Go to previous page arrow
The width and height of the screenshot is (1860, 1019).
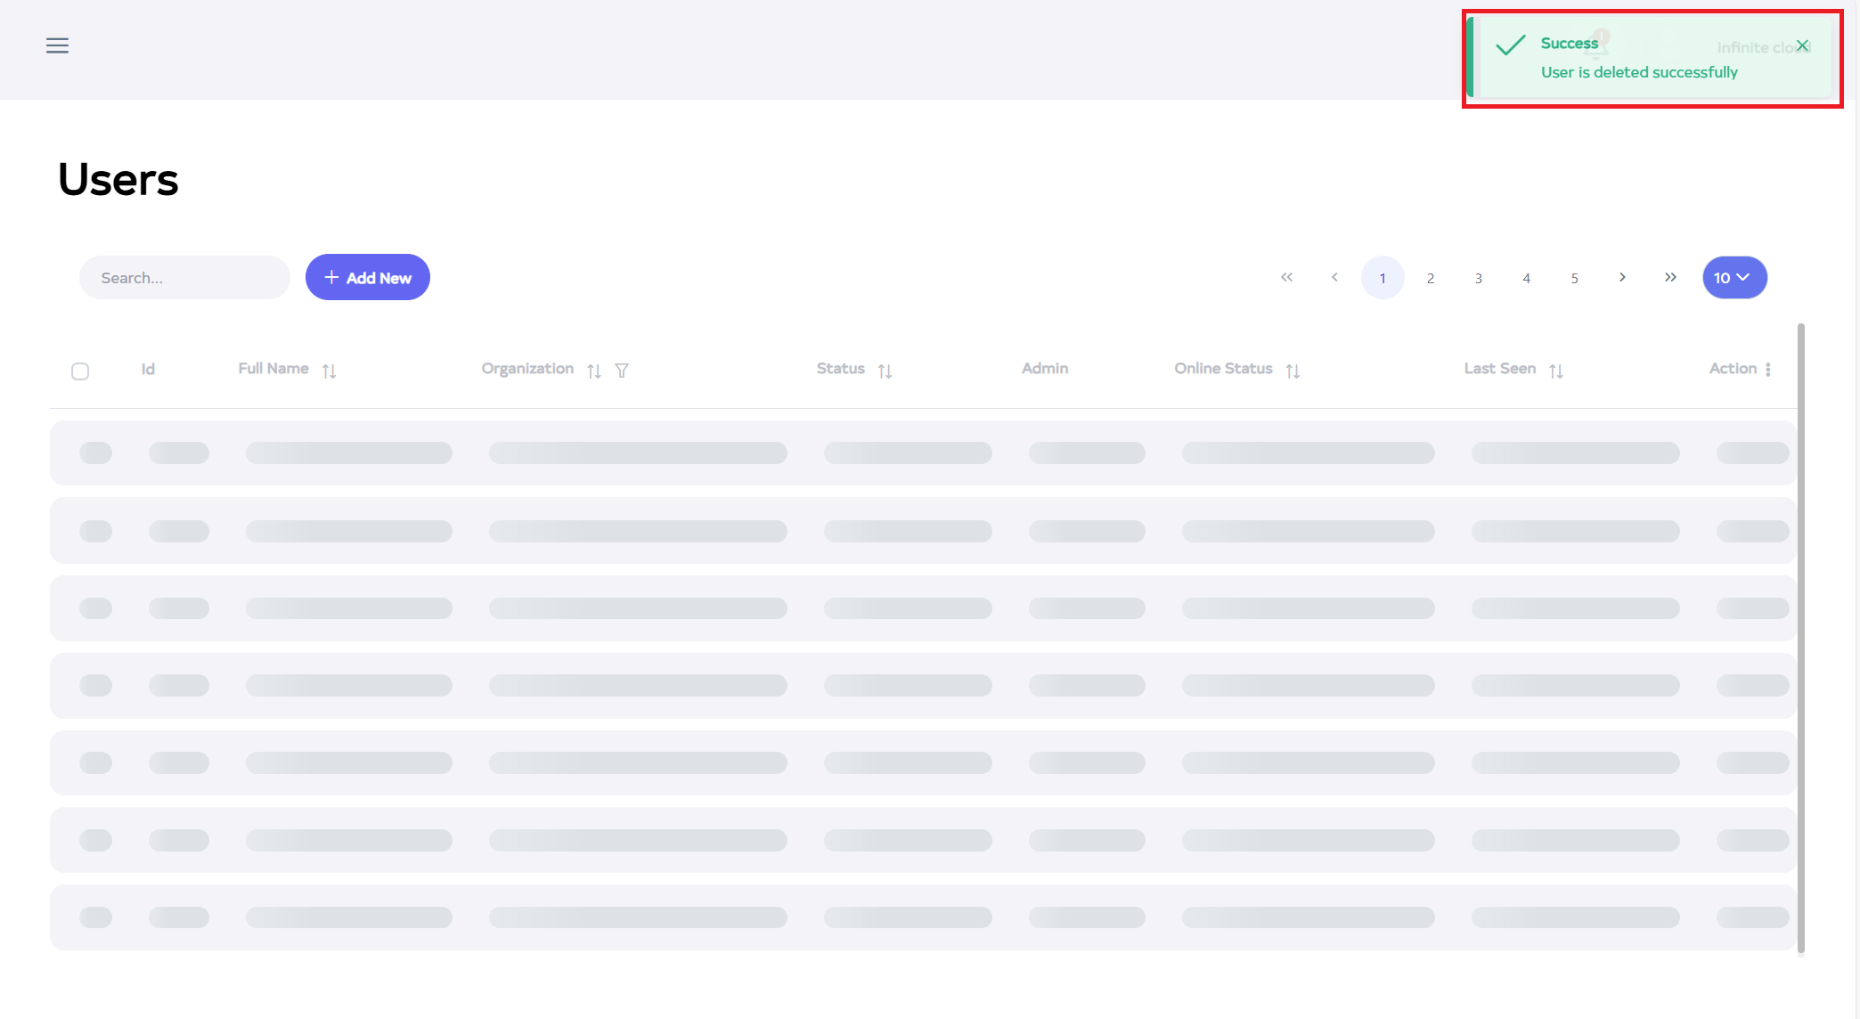tap(1334, 278)
